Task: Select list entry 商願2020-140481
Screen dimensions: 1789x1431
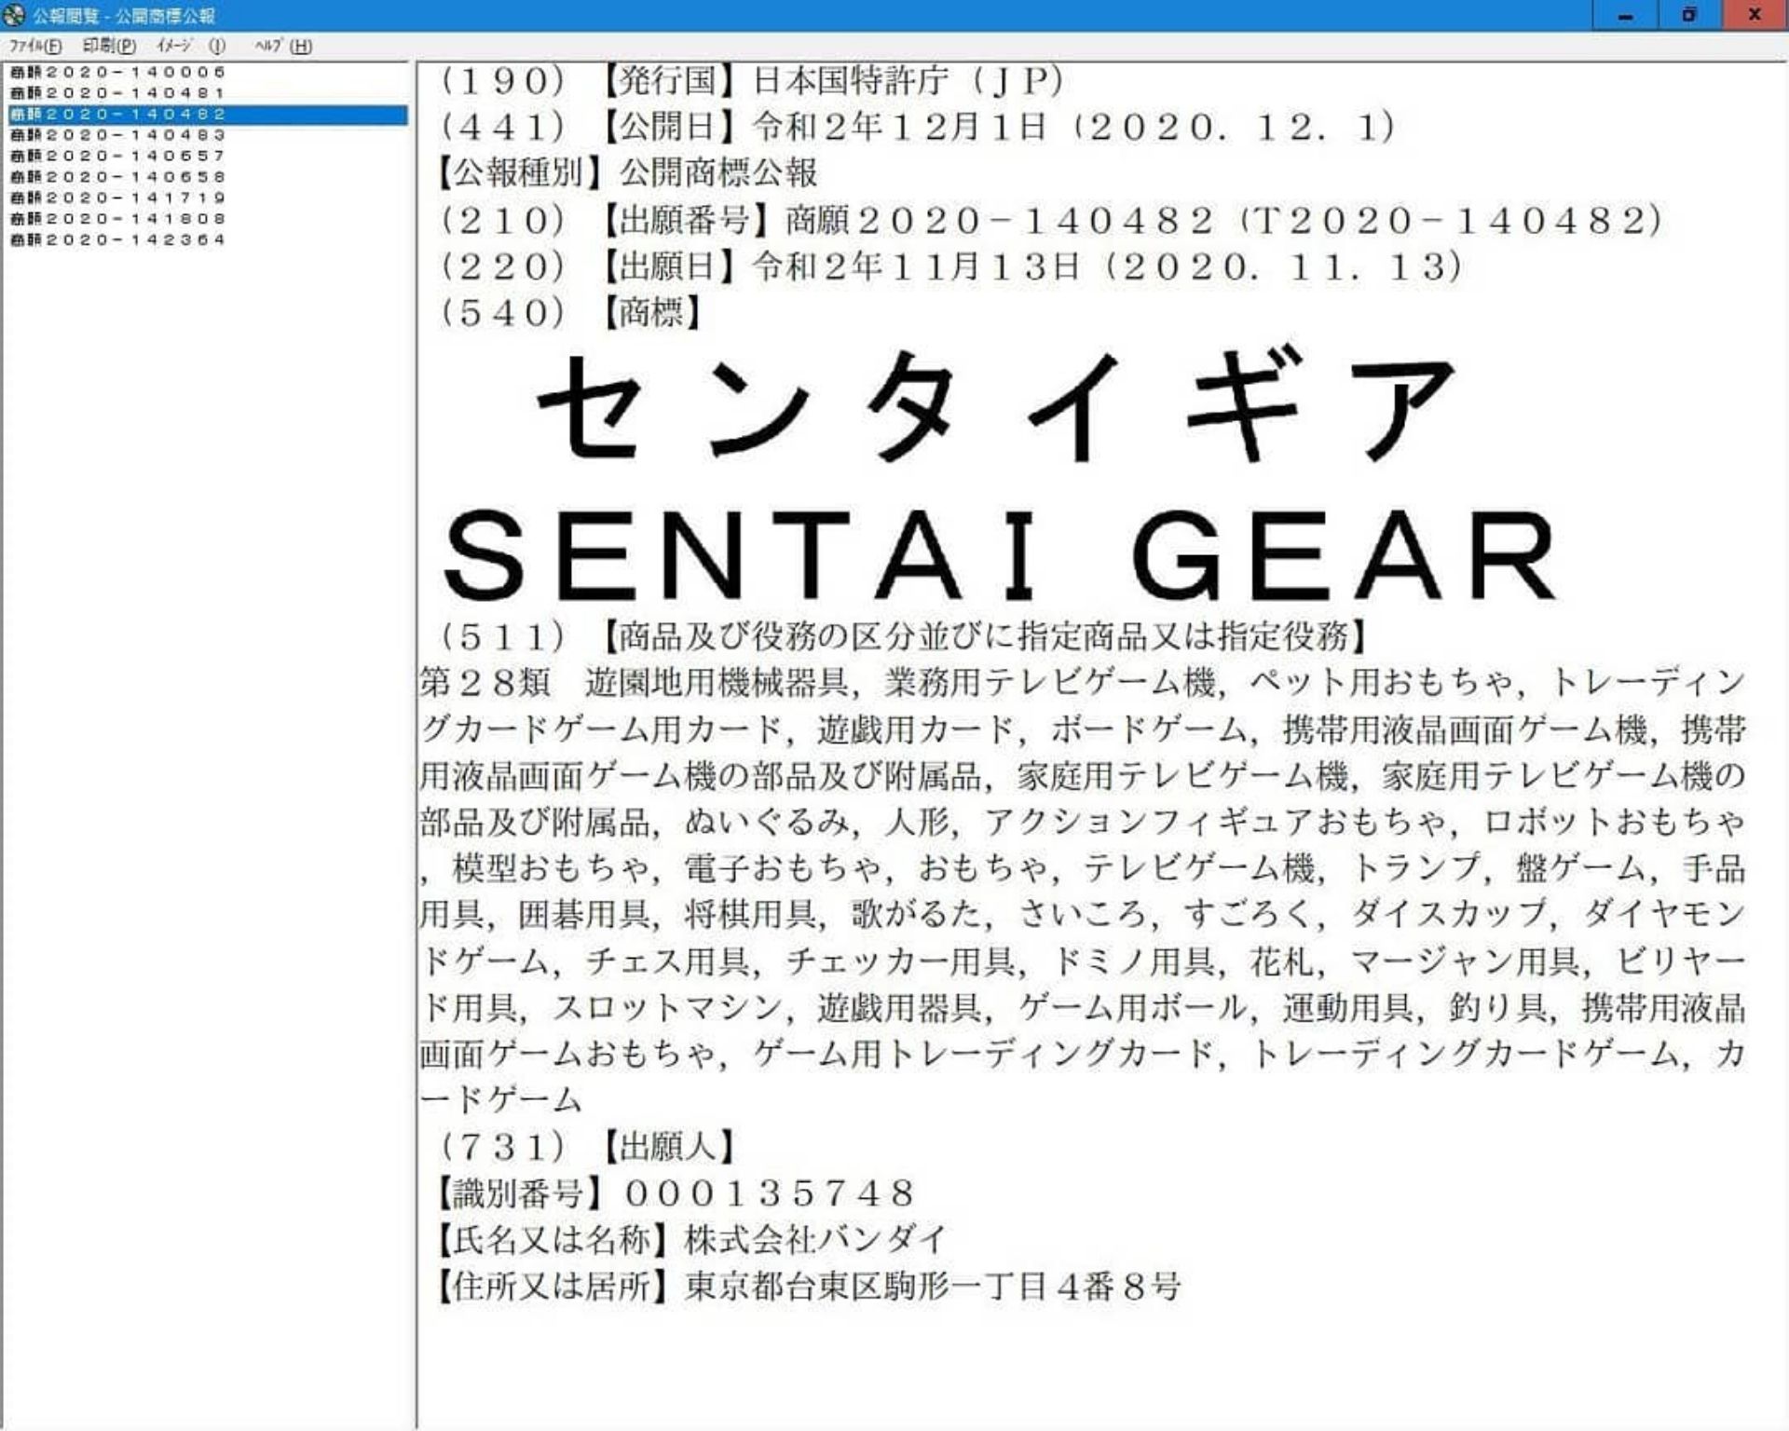Action: click(x=117, y=93)
